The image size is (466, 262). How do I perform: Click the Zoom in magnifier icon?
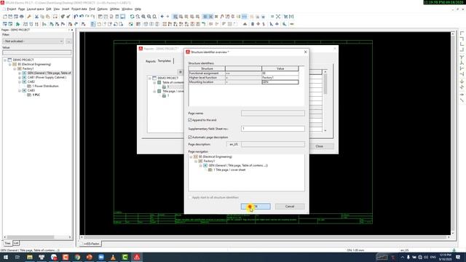143,17
